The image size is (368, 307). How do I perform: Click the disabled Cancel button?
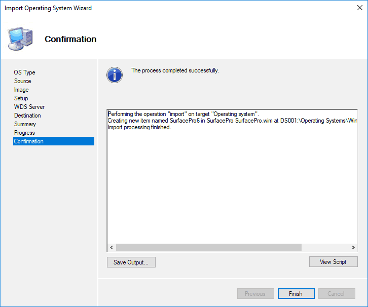(336, 294)
